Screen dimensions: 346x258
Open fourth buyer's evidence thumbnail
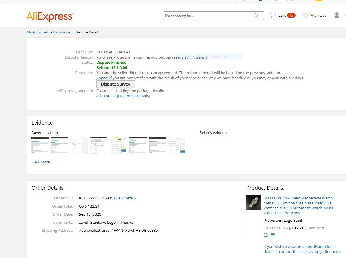(99, 145)
